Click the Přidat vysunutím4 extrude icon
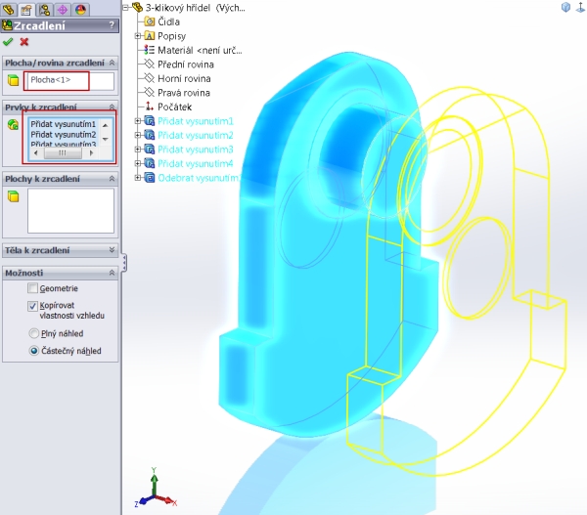Screen dimensions: 587x515 (x=150, y=163)
